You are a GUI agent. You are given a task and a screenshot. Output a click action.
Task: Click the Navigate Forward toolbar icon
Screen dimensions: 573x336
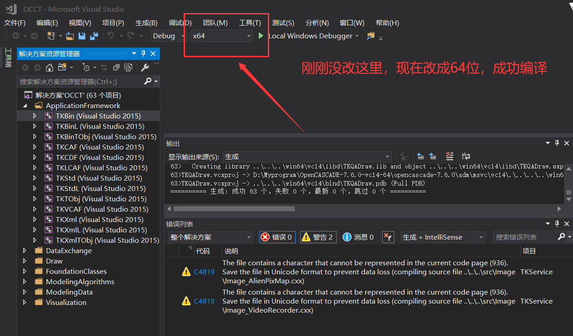point(34,36)
